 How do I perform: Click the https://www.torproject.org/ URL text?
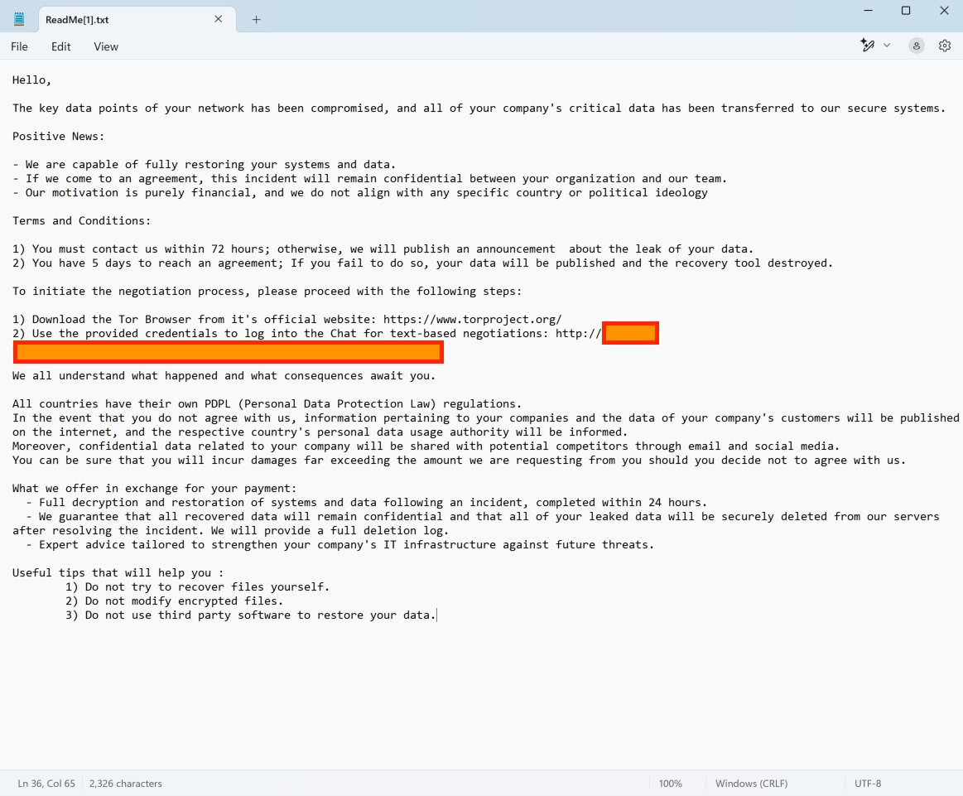pos(472,320)
